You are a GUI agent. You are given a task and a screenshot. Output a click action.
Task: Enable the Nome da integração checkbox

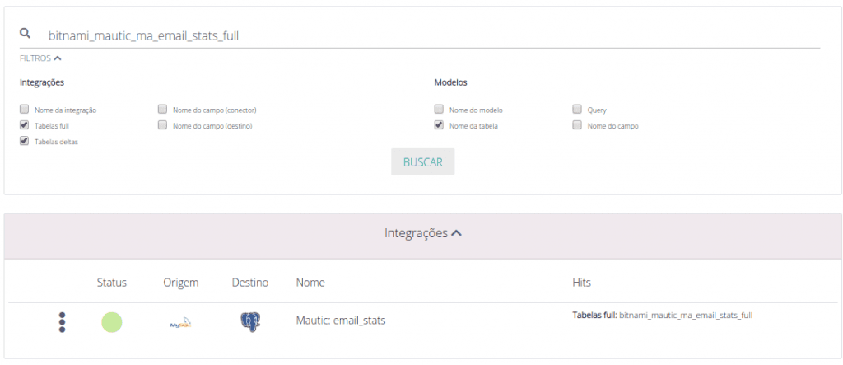coord(25,109)
